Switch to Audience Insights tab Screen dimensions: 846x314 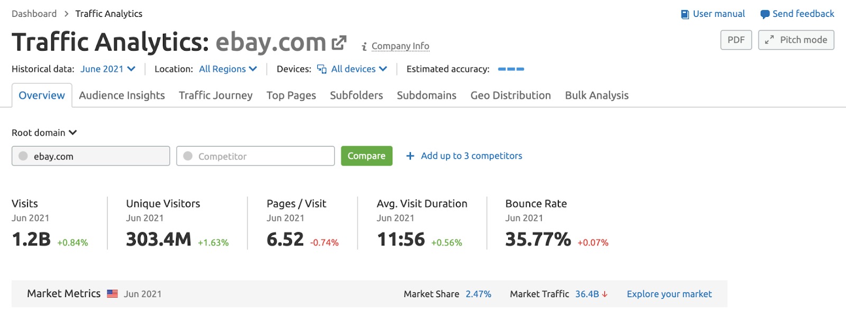tap(122, 95)
